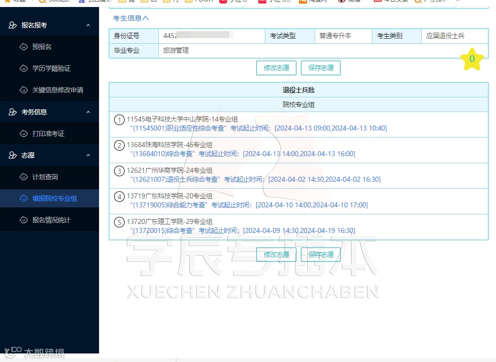The height and width of the screenshot is (362, 496).
Task: Click the 11545电子科技大学中山学院-14专业组 row text
Action: click(x=182, y=119)
